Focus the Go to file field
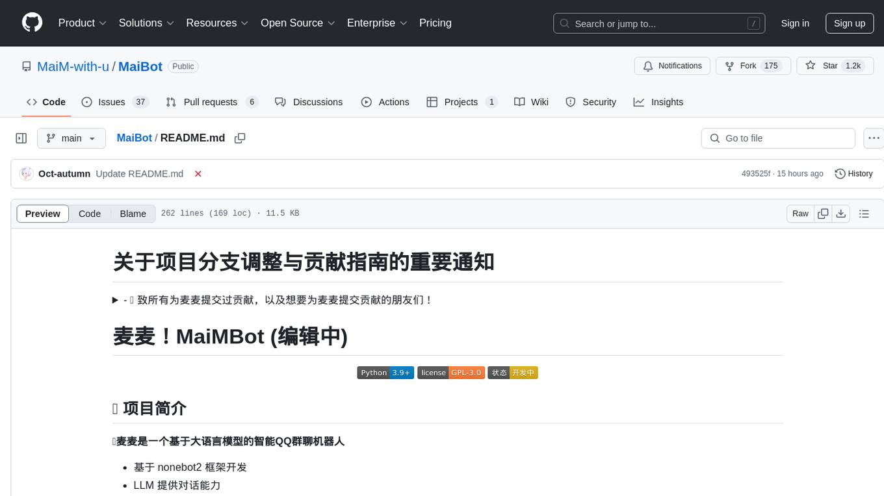 click(778, 138)
